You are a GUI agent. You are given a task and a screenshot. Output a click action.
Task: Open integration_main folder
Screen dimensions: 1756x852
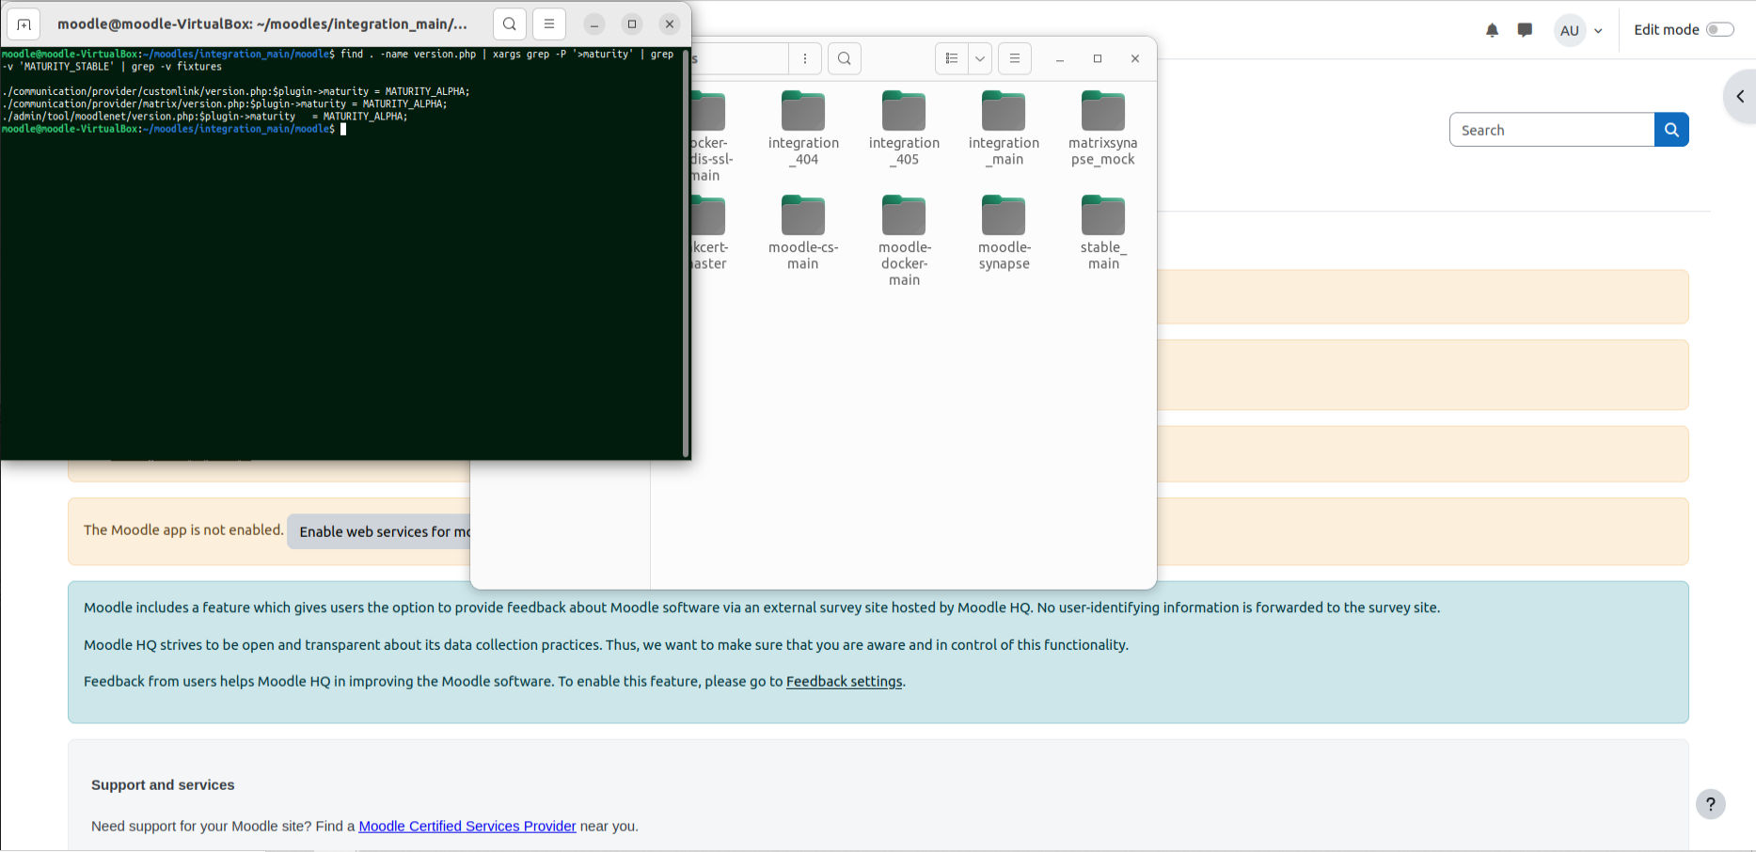1004,129
